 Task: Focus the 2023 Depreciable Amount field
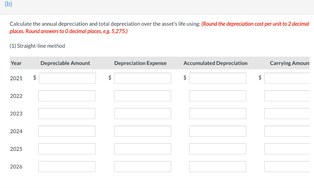pyautogui.click(x=67, y=113)
